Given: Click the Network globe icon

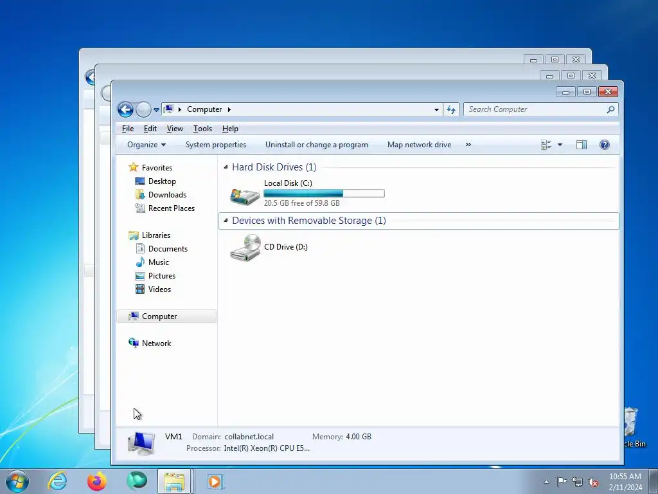Looking at the screenshot, I should (134, 343).
